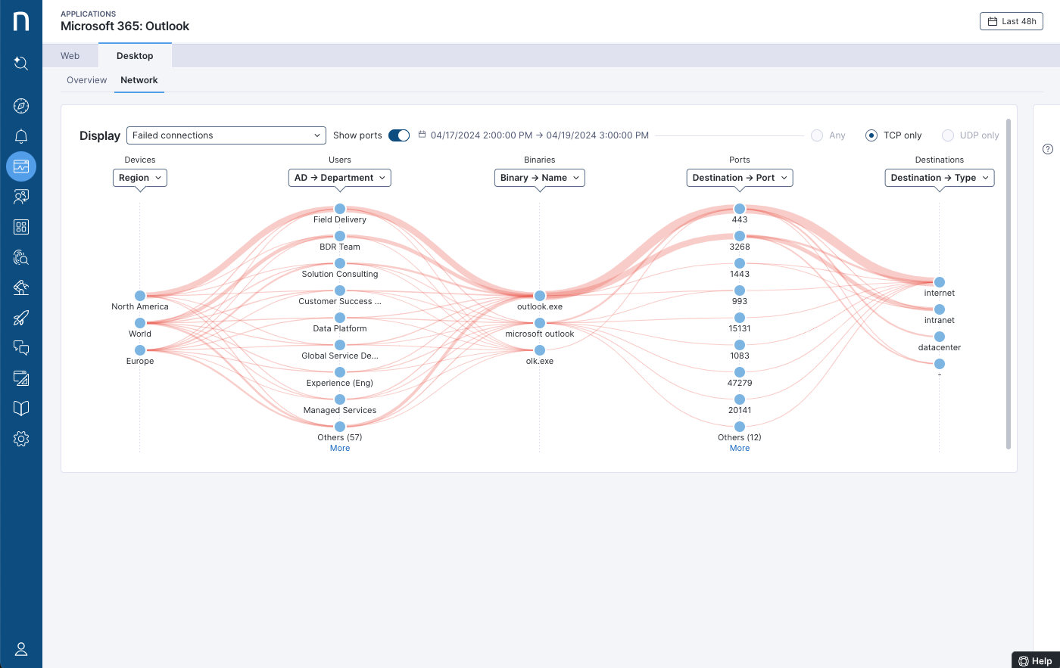Toggle the Show ports switch
Screen dimensions: 1060x668
[x=399, y=135]
